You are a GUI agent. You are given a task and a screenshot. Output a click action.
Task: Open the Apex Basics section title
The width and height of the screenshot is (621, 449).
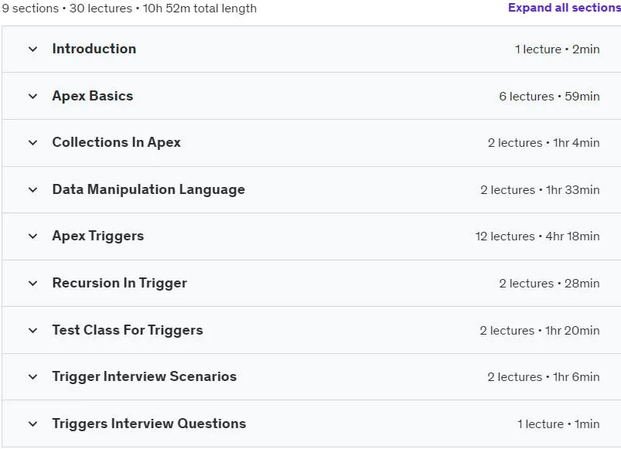point(93,96)
